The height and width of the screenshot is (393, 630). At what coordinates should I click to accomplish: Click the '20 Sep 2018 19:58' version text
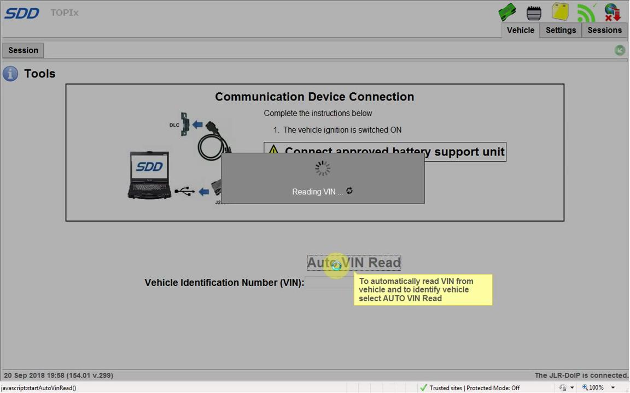[x=59, y=376]
